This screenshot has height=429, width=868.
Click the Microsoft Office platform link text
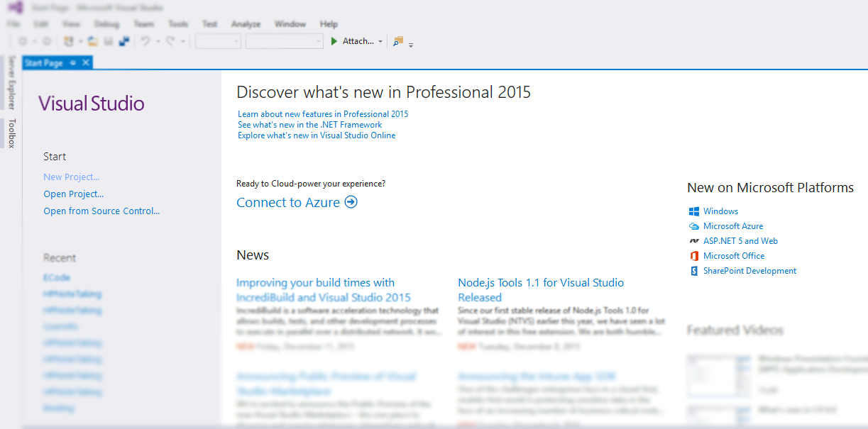[734, 256]
